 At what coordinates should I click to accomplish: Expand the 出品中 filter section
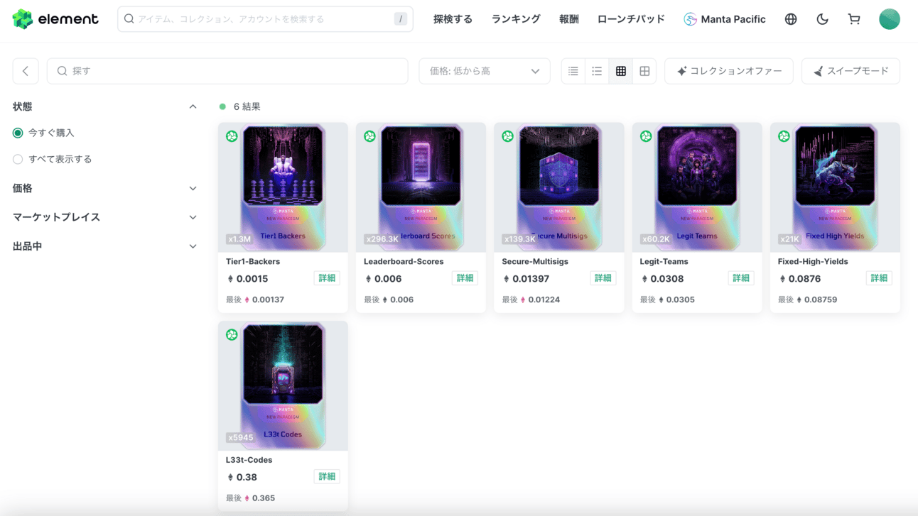click(193, 246)
